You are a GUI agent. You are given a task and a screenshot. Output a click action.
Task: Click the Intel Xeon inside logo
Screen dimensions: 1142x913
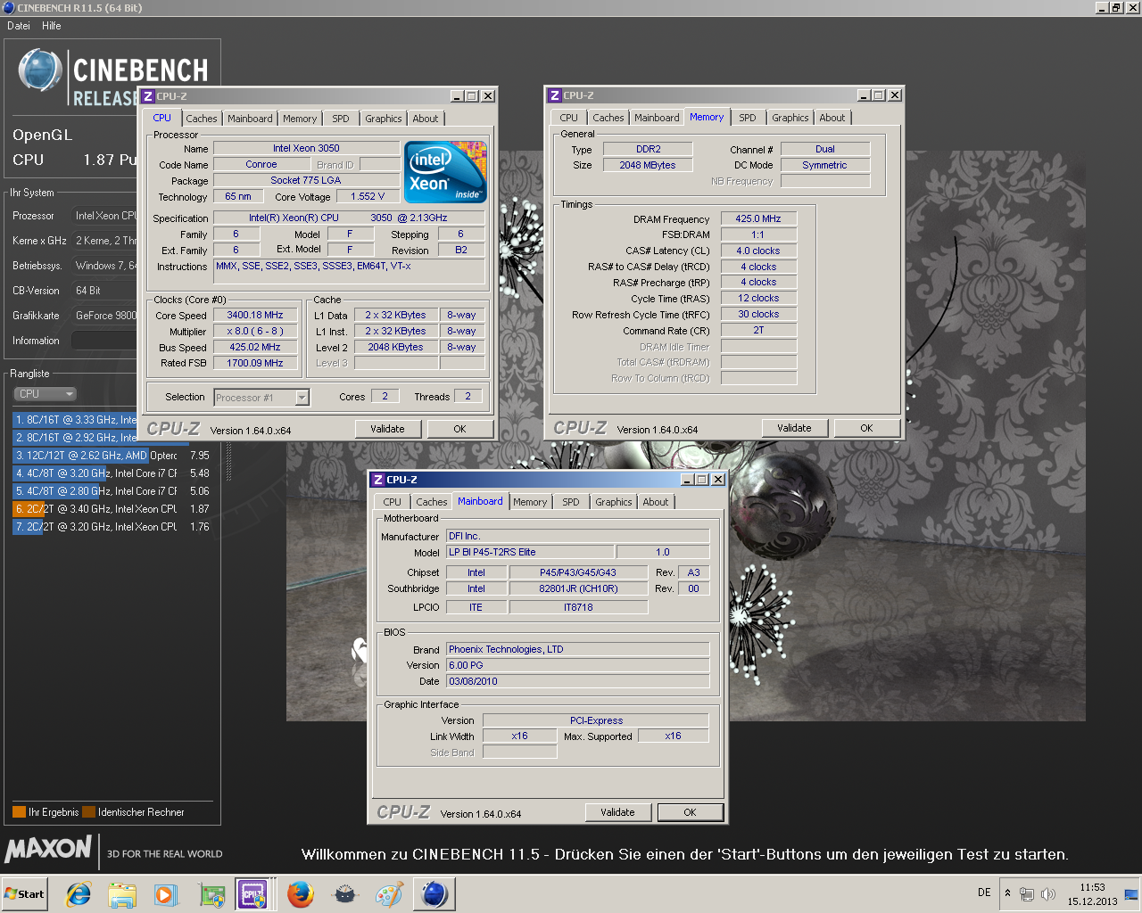click(x=445, y=172)
